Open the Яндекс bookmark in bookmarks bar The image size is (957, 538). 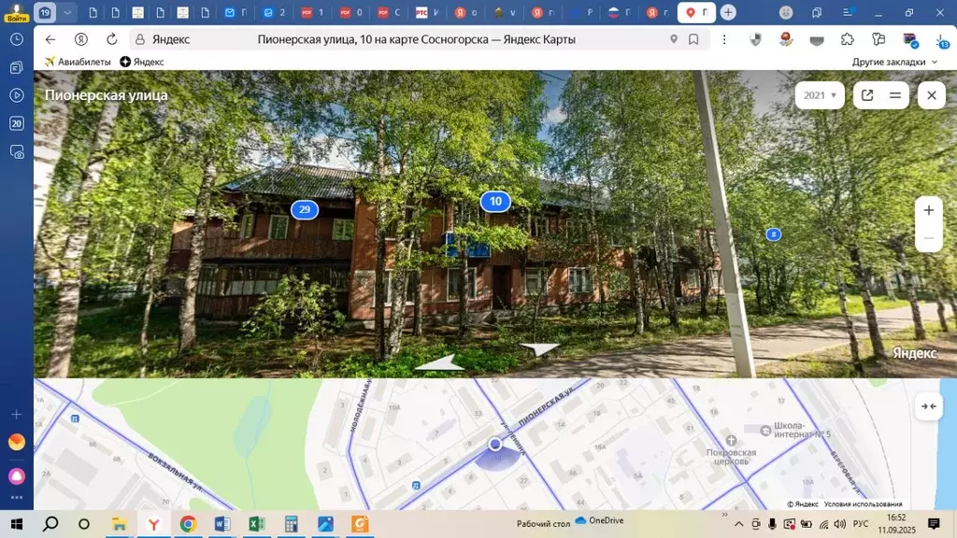(x=142, y=62)
